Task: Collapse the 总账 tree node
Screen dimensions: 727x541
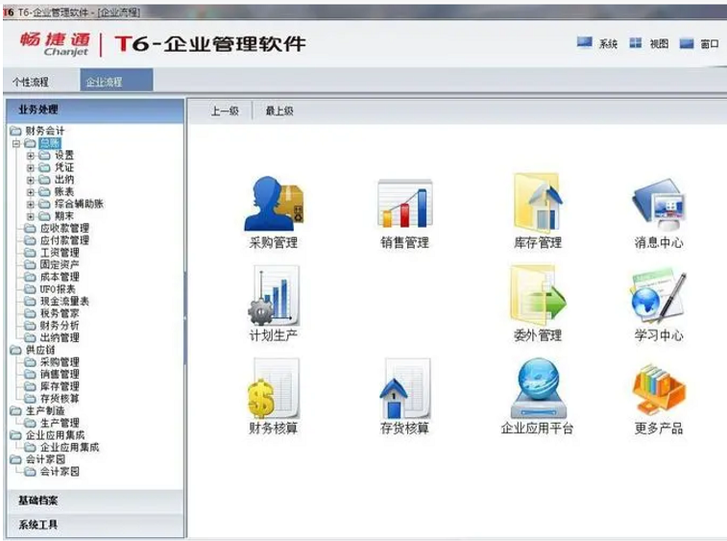Action: point(16,143)
